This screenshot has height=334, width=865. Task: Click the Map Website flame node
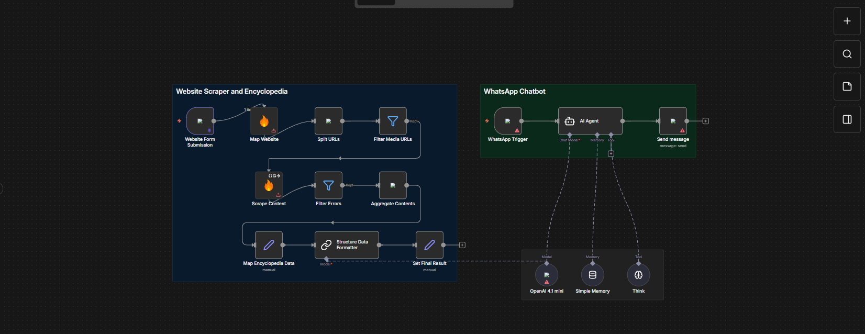(264, 121)
